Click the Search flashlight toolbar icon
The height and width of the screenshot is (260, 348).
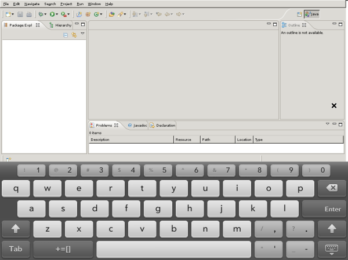(x=120, y=14)
